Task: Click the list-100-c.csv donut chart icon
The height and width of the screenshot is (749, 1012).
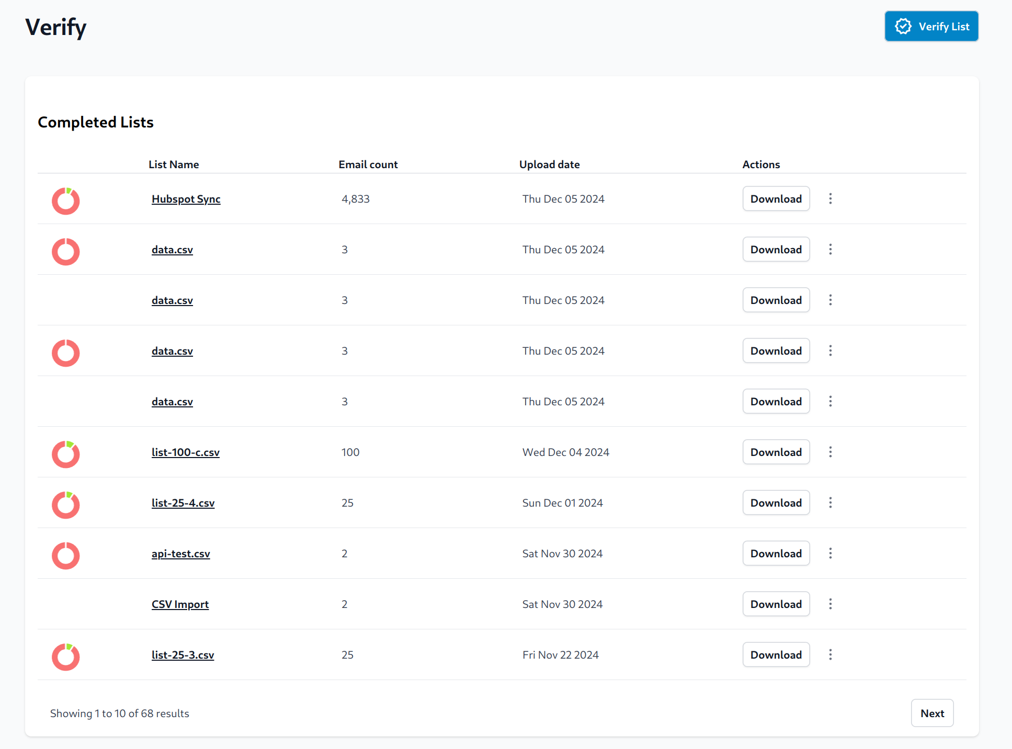Action: (65, 454)
